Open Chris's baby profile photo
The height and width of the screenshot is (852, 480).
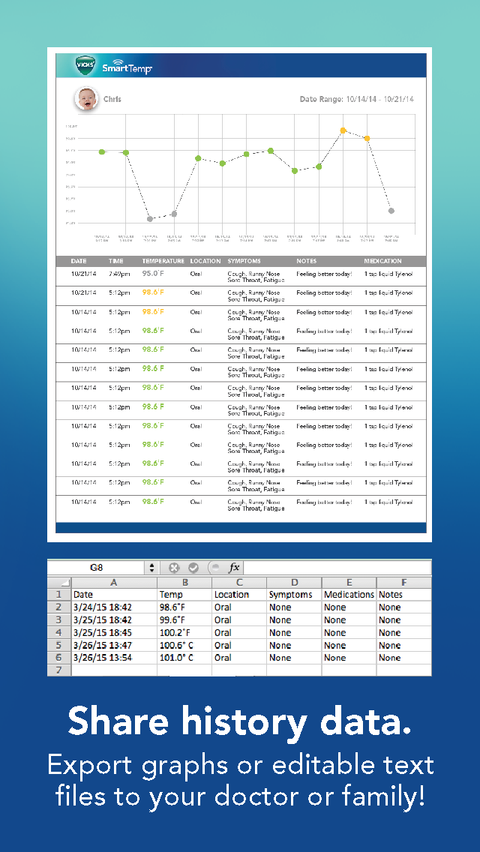pyautogui.click(x=86, y=99)
